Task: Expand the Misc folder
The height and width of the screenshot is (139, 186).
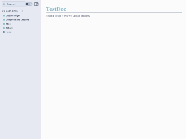Action: click(x=8, y=24)
